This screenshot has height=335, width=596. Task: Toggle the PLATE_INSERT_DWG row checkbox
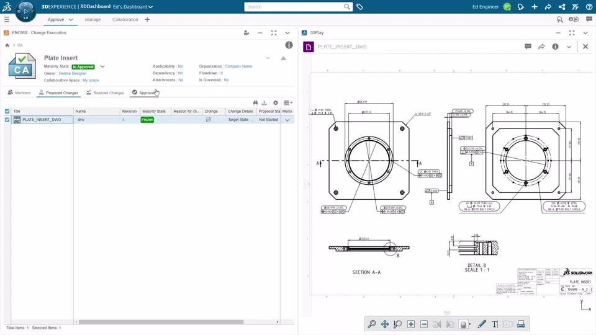[x=7, y=120]
